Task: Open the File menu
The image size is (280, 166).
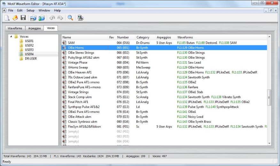Action: (x=11, y=11)
